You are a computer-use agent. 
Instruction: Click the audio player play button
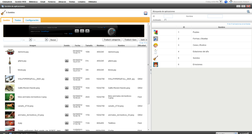(x=77, y=31)
